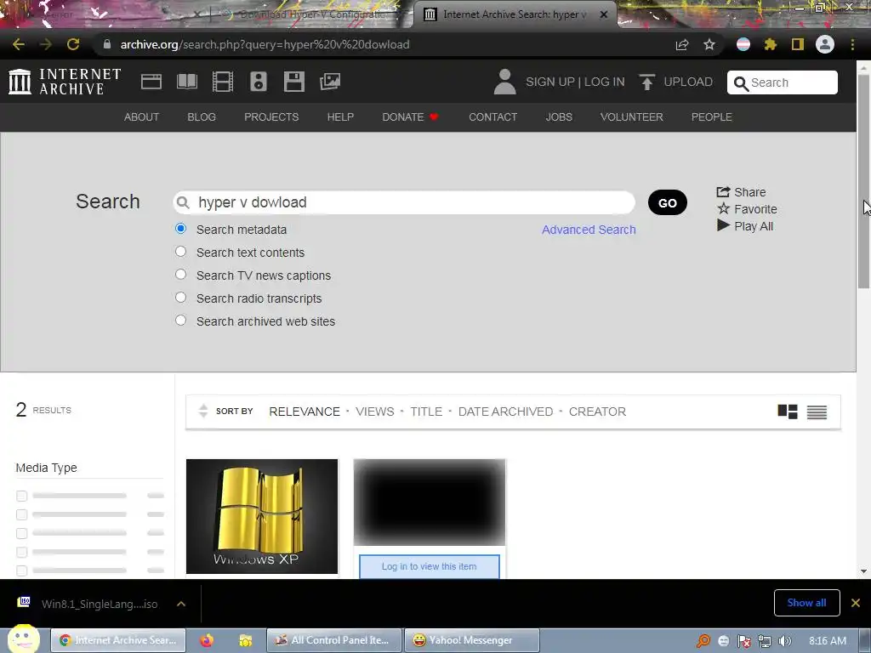This screenshot has height=653, width=871.
Task: Reload the page with refresh icon
Action: [73, 44]
